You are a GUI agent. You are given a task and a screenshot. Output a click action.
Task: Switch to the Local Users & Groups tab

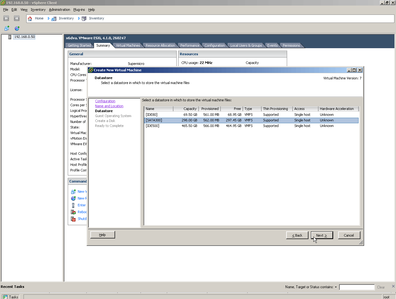[246, 45]
